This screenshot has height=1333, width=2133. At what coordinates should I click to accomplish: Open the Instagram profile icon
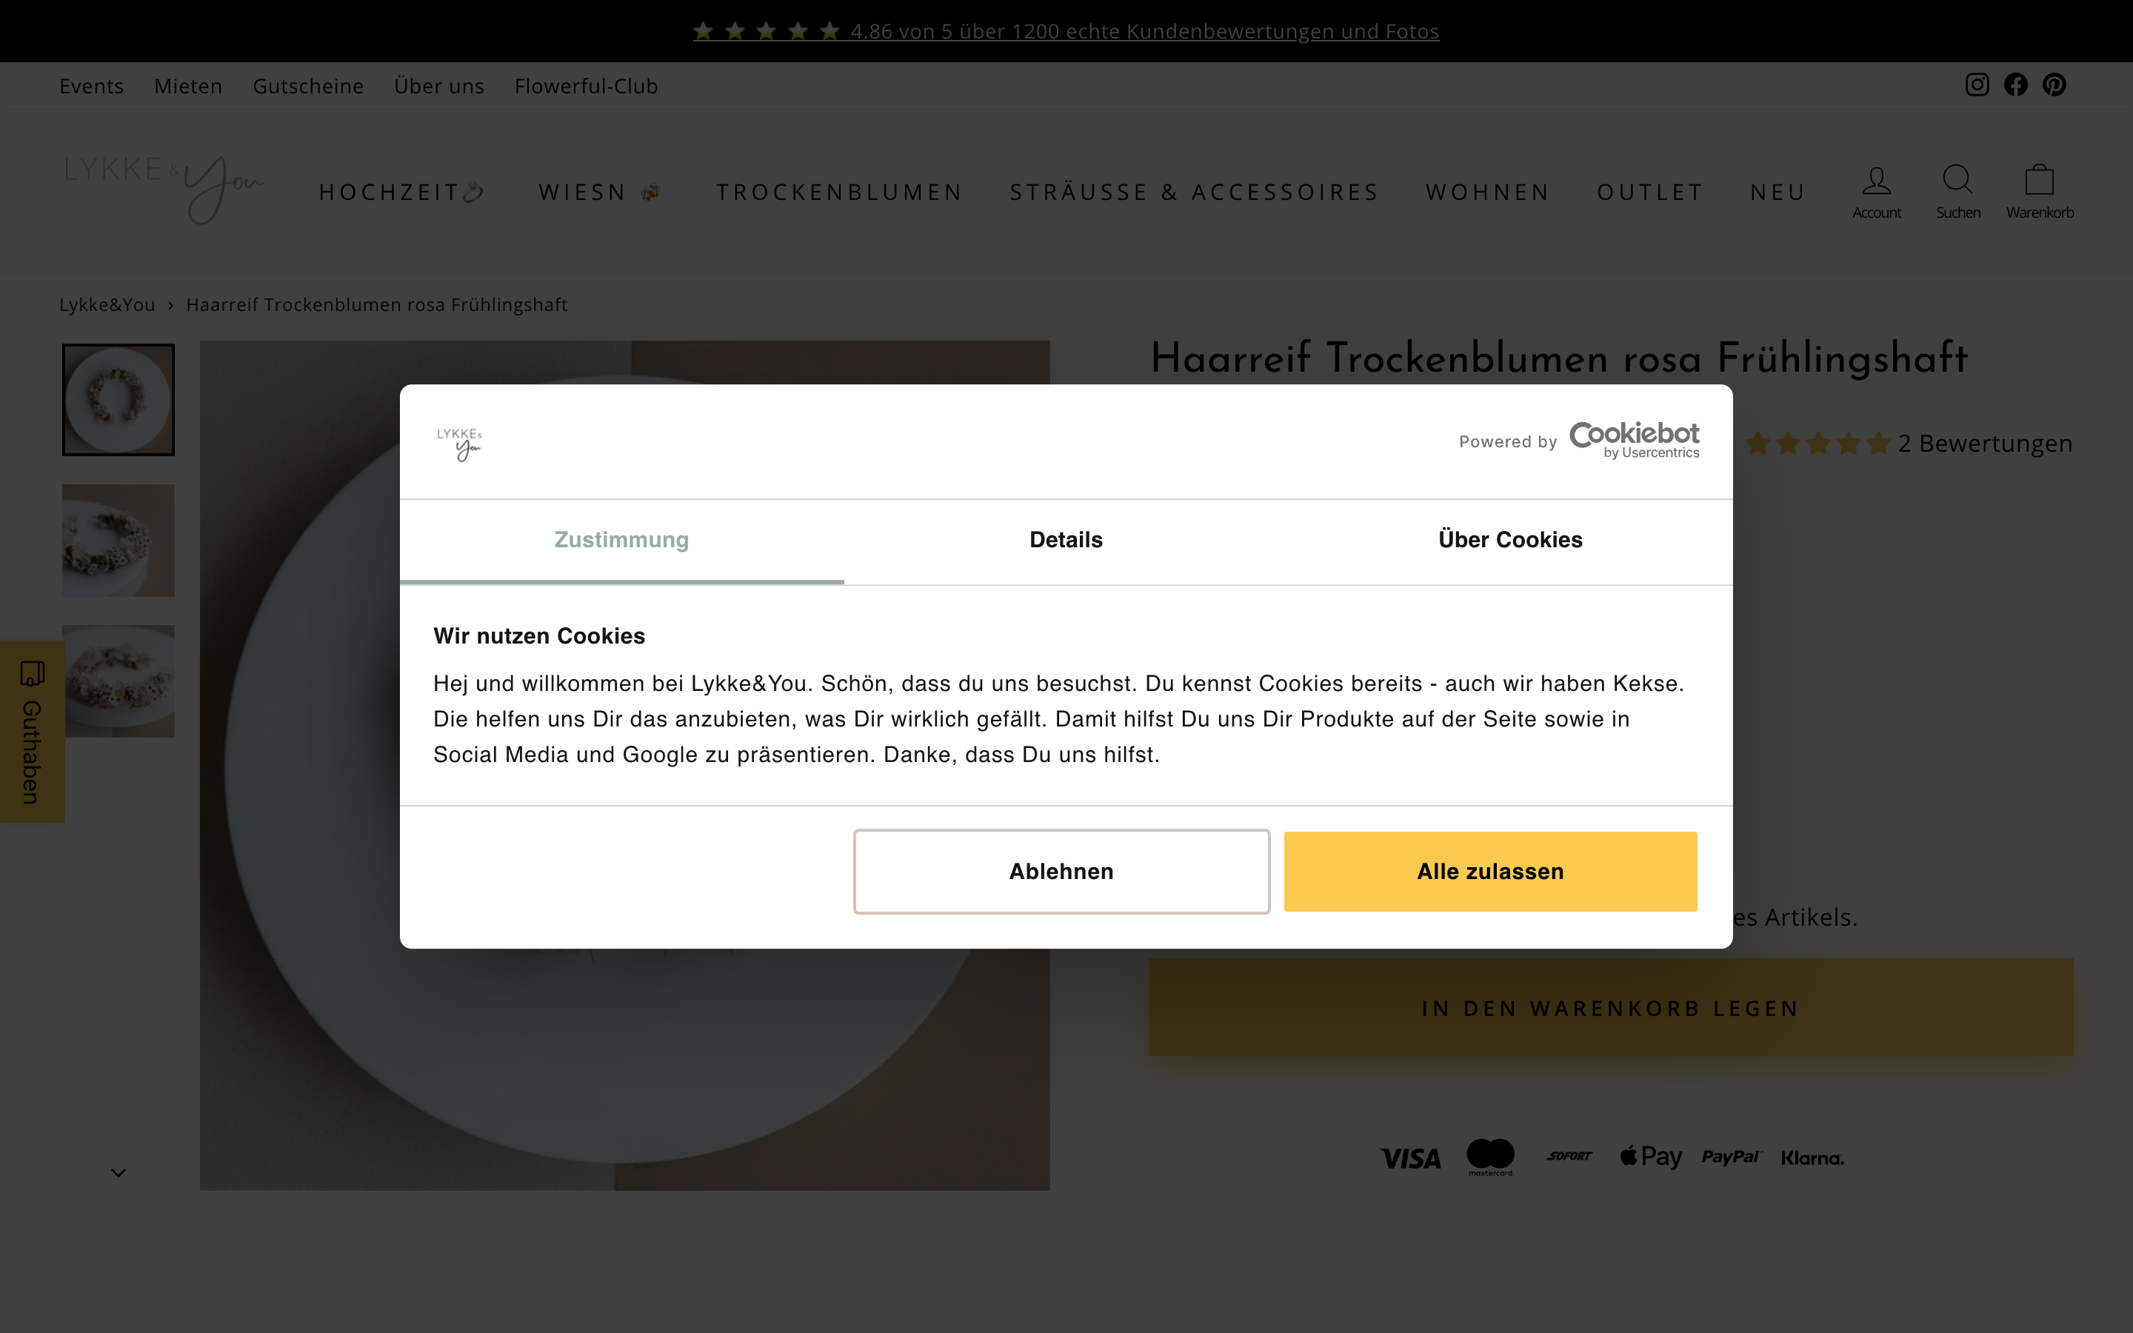(x=1976, y=84)
